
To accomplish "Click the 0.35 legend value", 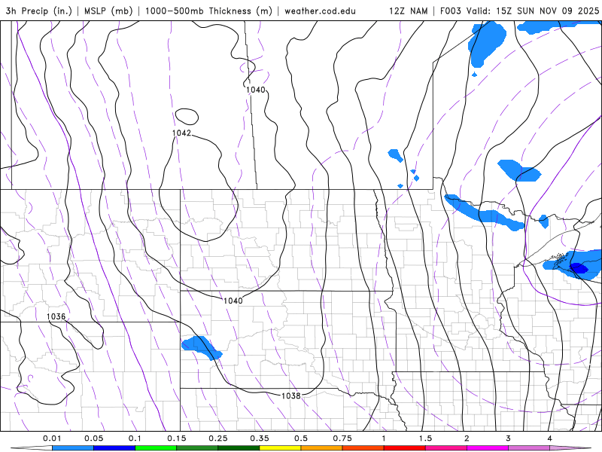I will click(260, 438).
